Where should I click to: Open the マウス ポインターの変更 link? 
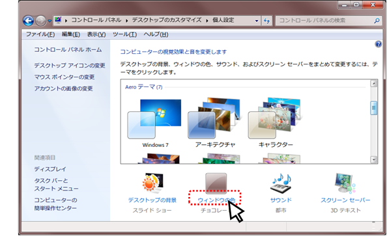64,77
